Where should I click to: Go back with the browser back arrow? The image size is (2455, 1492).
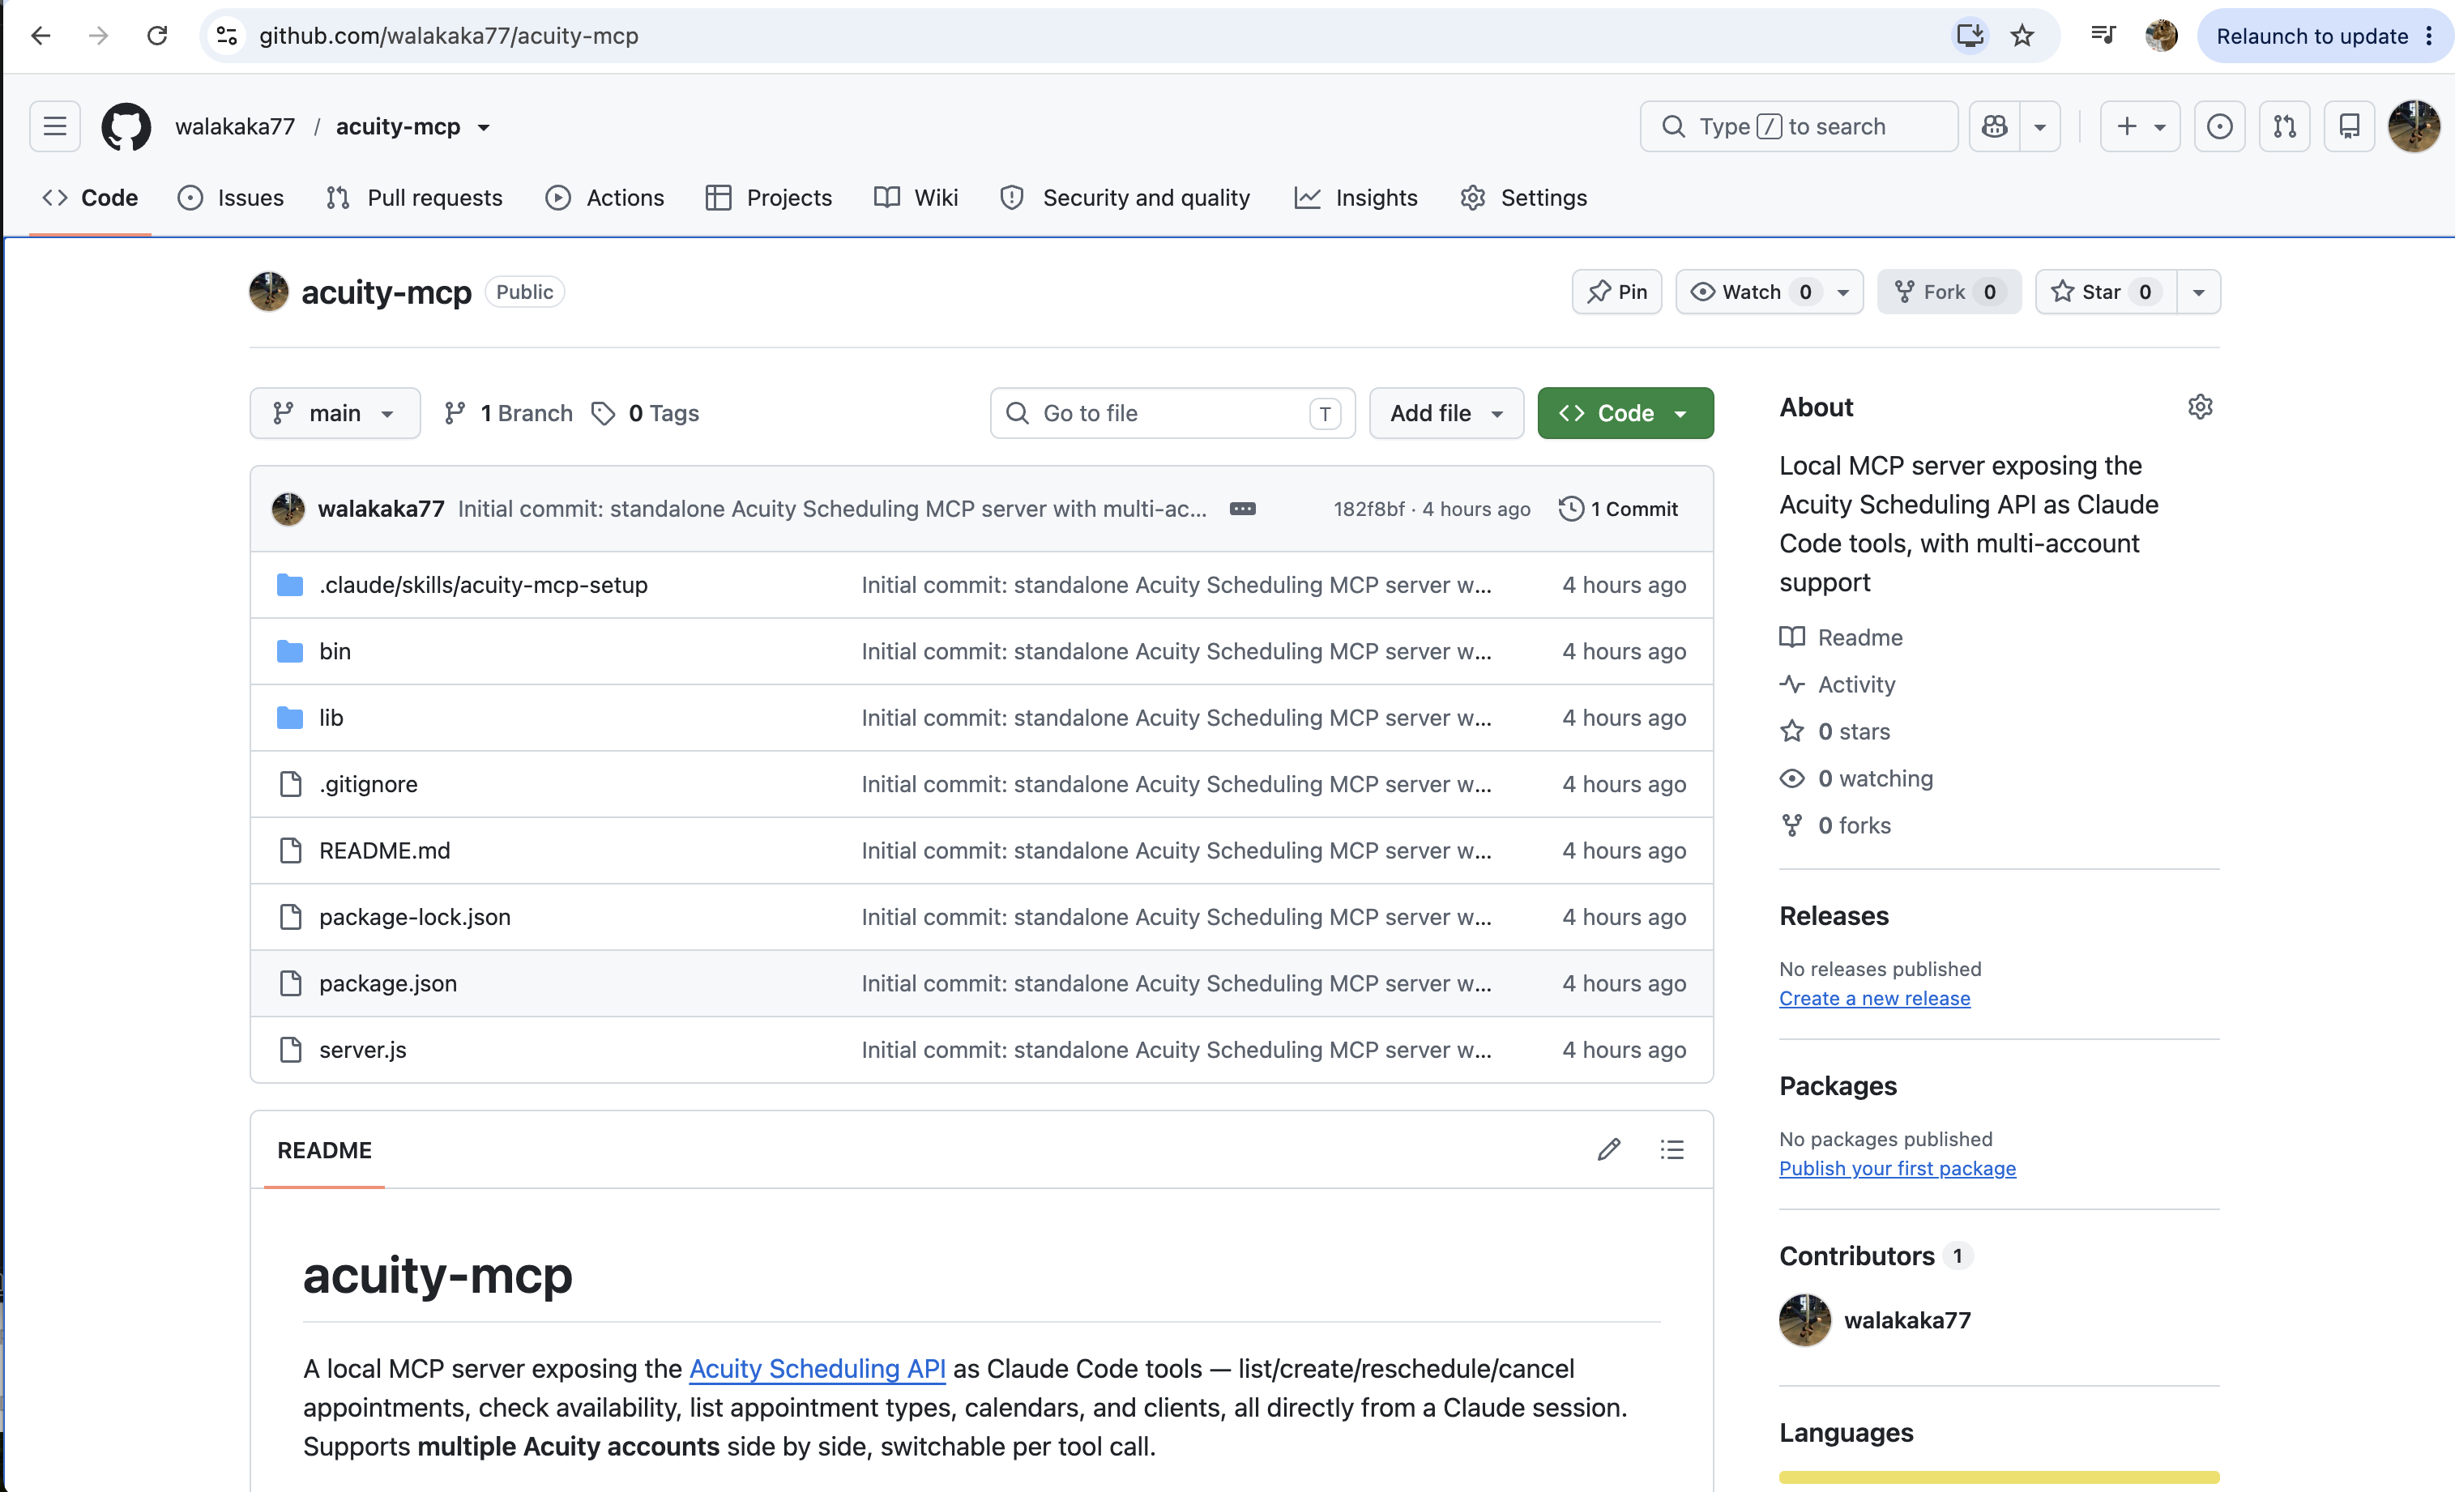tap(41, 36)
